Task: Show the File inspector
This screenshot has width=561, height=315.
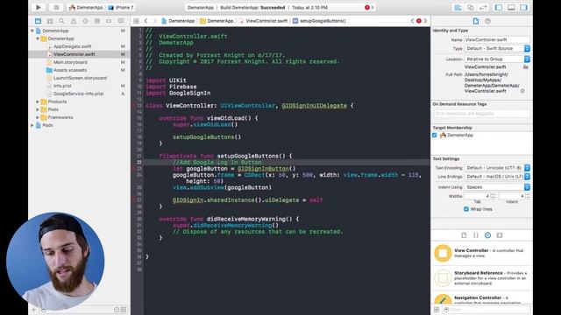Action: pyautogui.click(x=476, y=21)
